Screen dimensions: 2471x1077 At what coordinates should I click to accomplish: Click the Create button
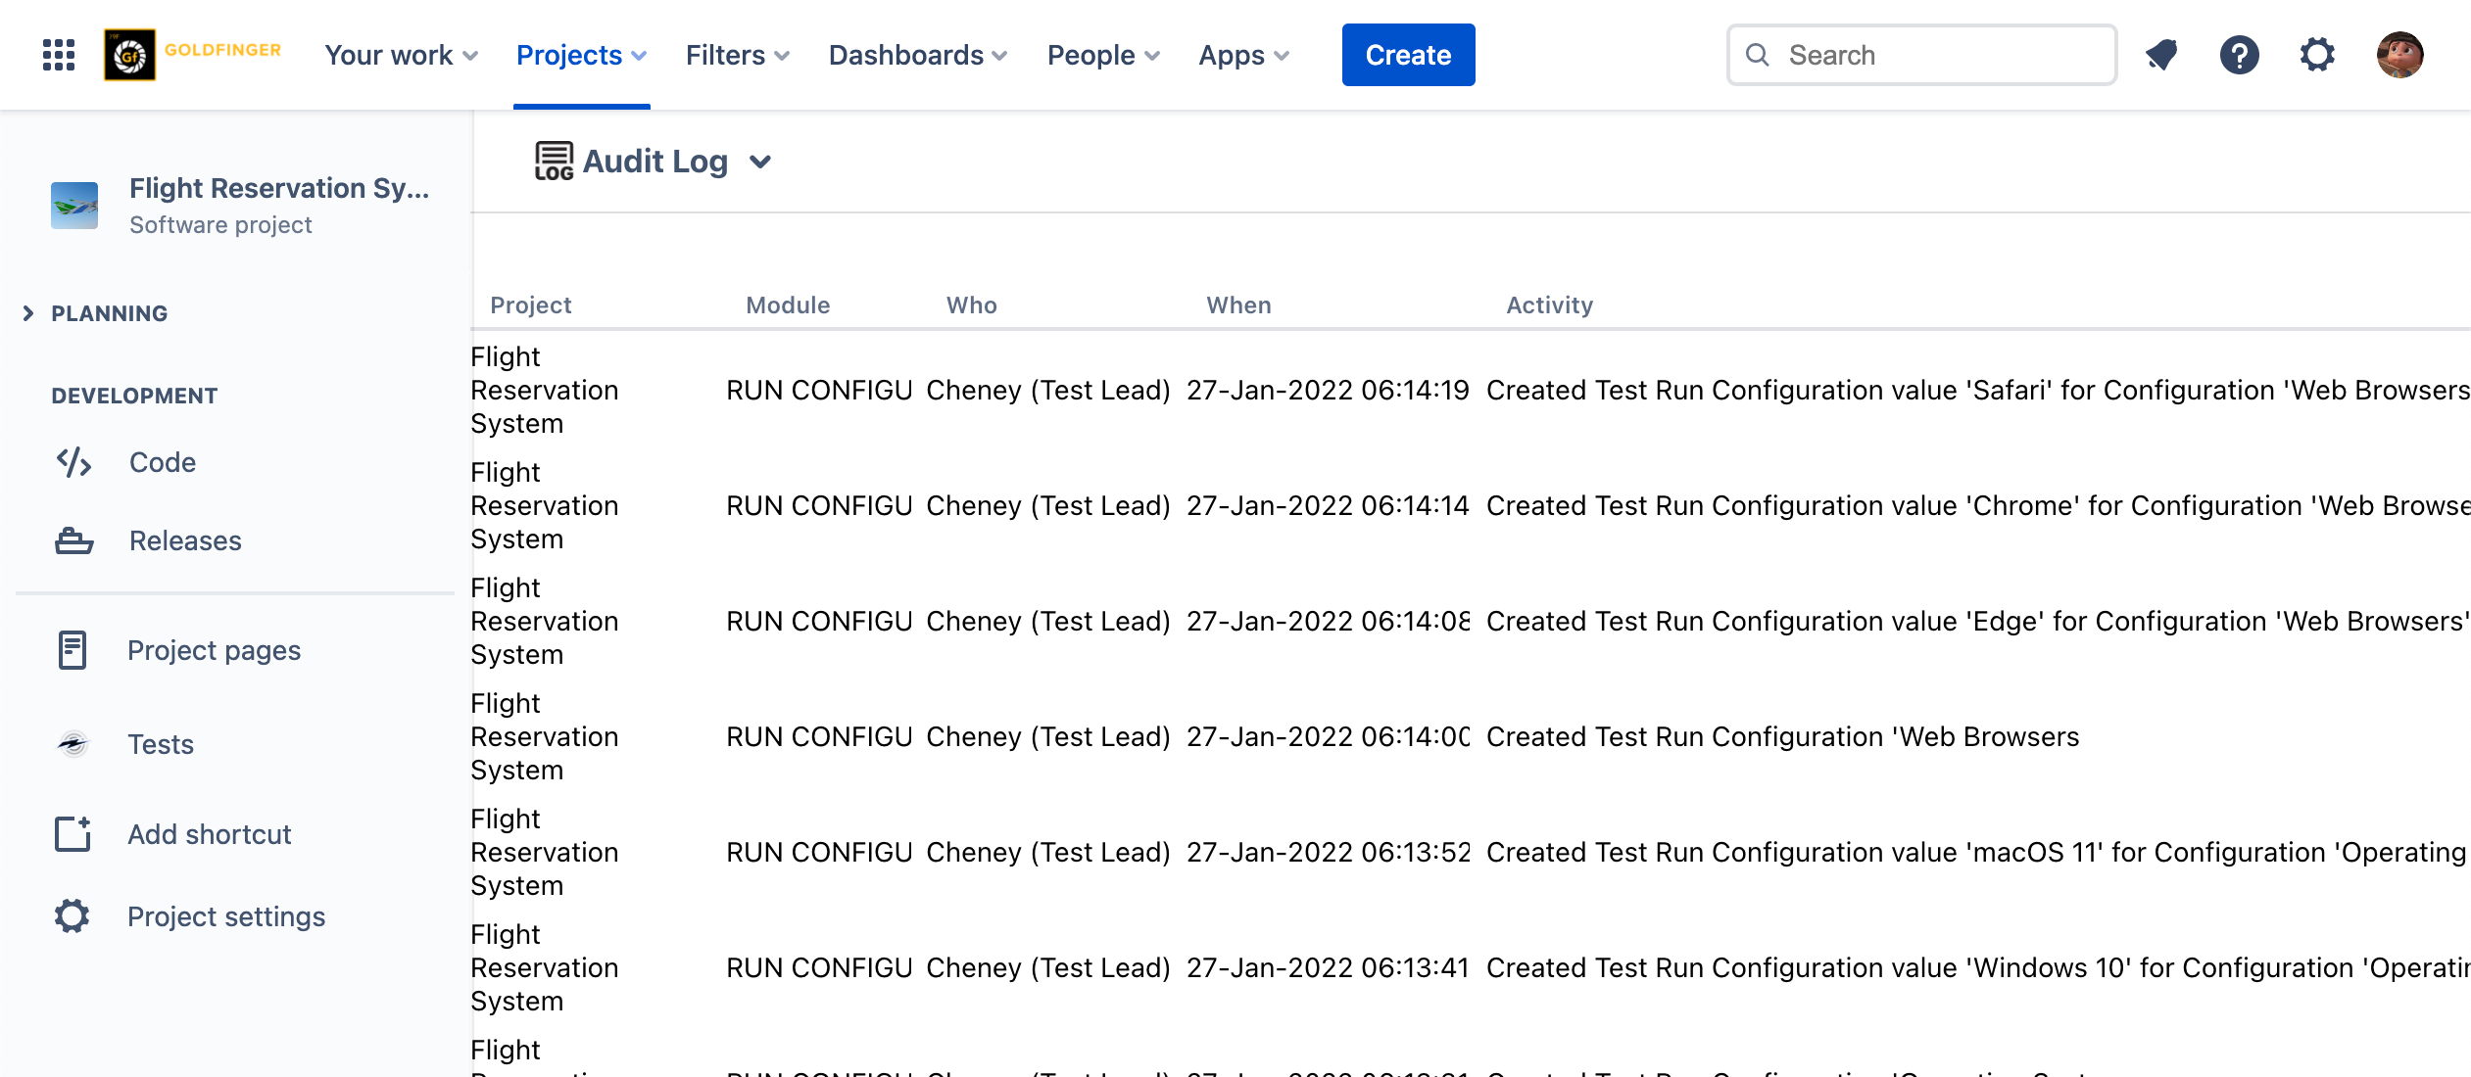(x=1408, y=55)
